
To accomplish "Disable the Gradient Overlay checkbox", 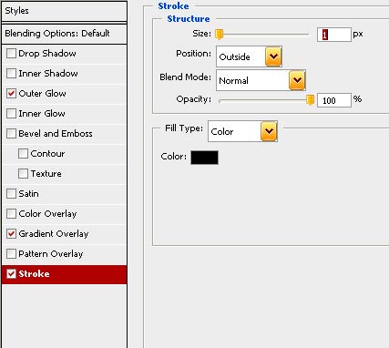I will (11, 234).
